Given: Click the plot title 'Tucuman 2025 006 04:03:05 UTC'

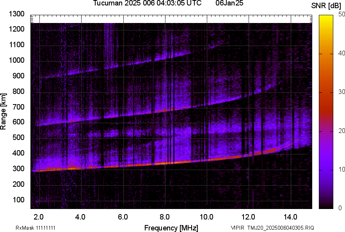Looking at the screenshot, I should tap(147, 4).
